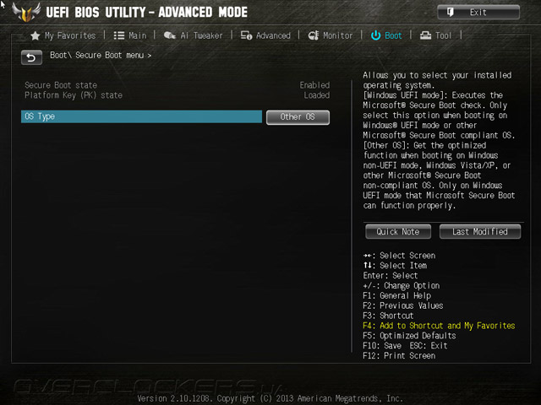Click the back arrow icon button
Viewport: 541px width, 405px height.
click(x=31, y=57)
